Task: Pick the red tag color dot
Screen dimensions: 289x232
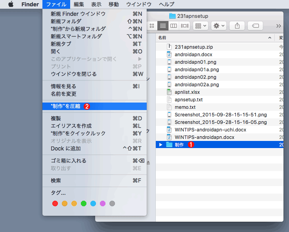Action: [x=55, y=203]
